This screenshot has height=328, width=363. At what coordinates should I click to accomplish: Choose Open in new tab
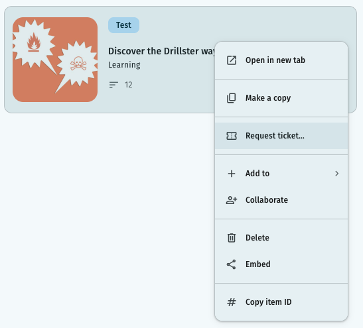(x=281, y=60)
